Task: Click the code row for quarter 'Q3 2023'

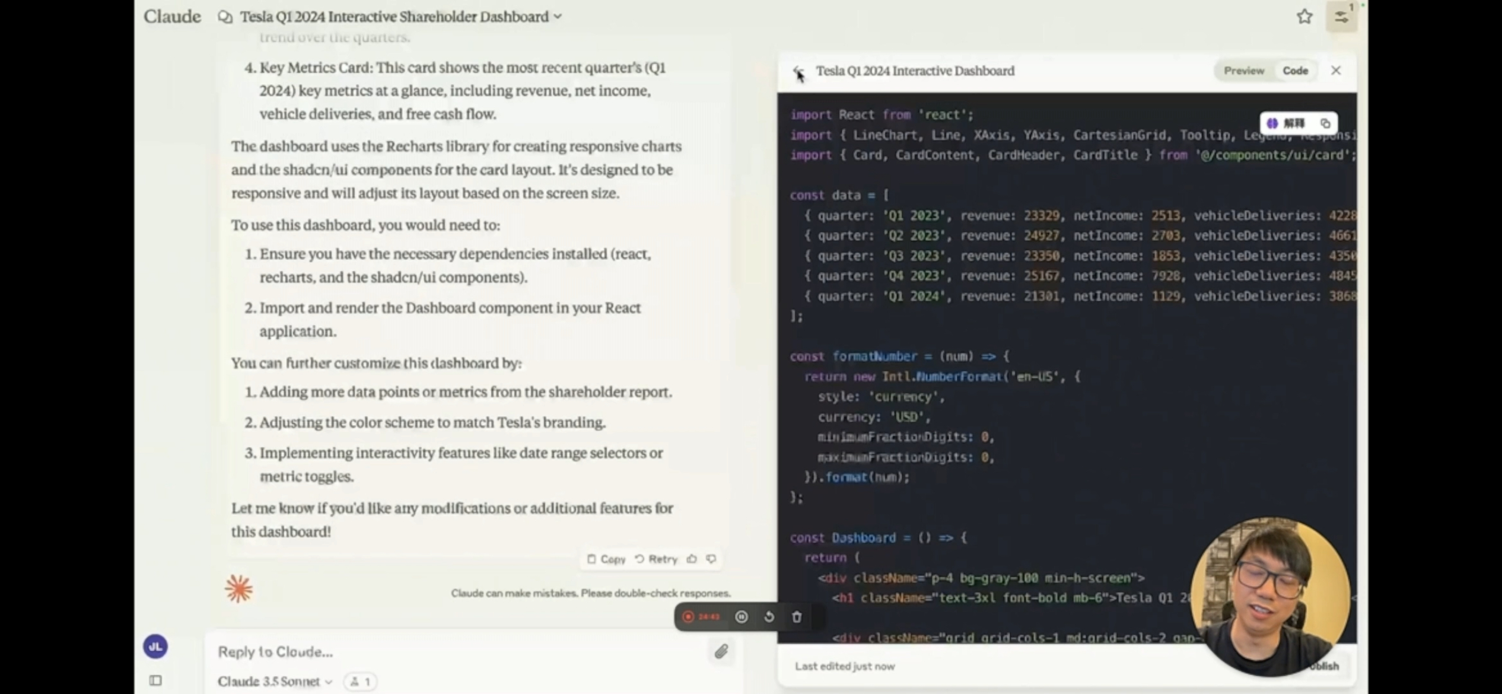Action: point(1080,256)
